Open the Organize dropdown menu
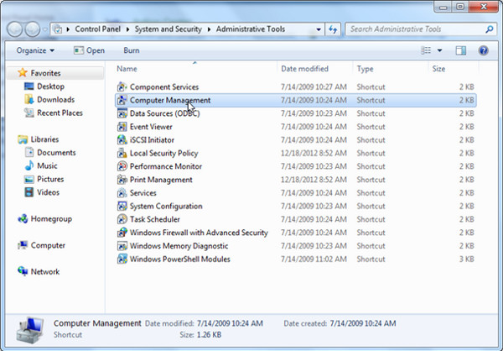Viewport: 503px width, 351px height. 35,50
